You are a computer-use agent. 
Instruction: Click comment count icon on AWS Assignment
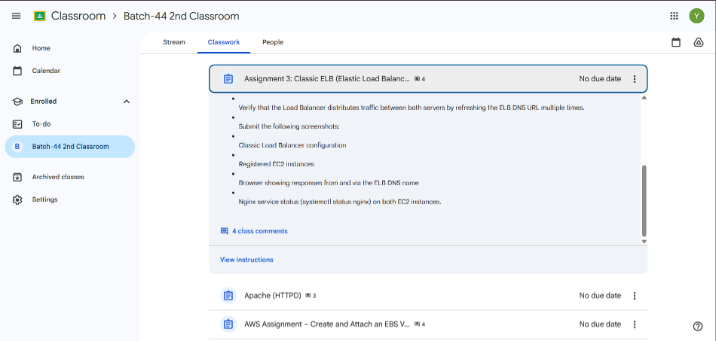tap(417, 324)
